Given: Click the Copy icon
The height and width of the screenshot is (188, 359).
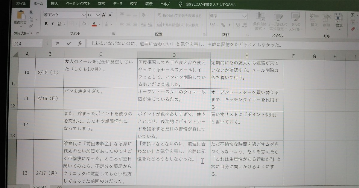Looking at the screenshot, I should click(31, 19).
